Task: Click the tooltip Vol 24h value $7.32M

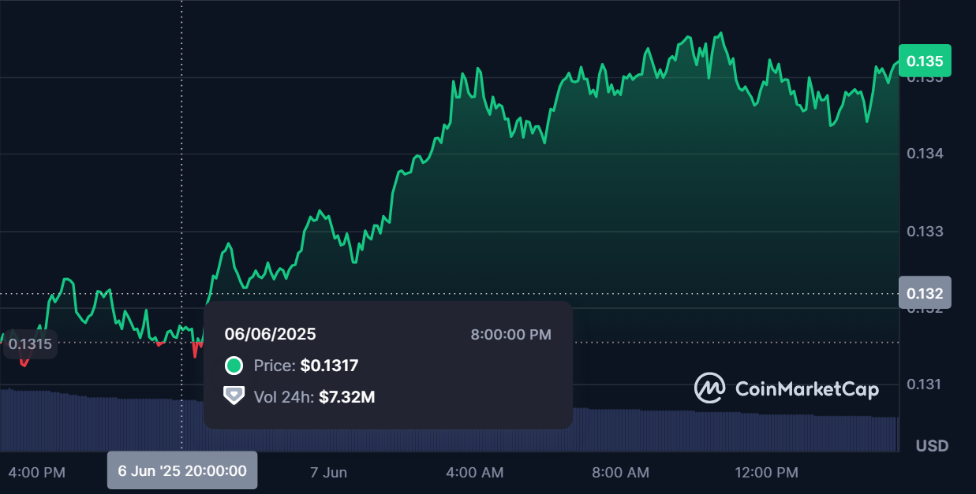Action: coord(347,397)
